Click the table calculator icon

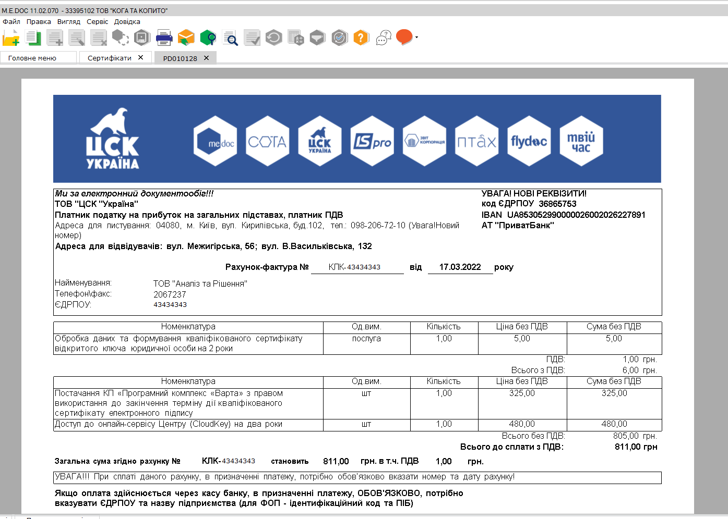click(296, 38)
